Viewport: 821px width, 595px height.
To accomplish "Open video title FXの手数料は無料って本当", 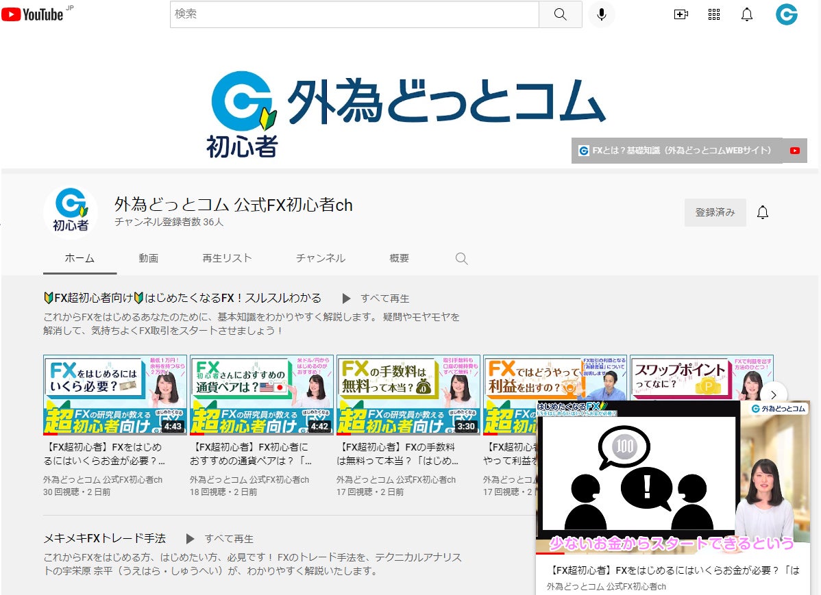I will 397,454.
